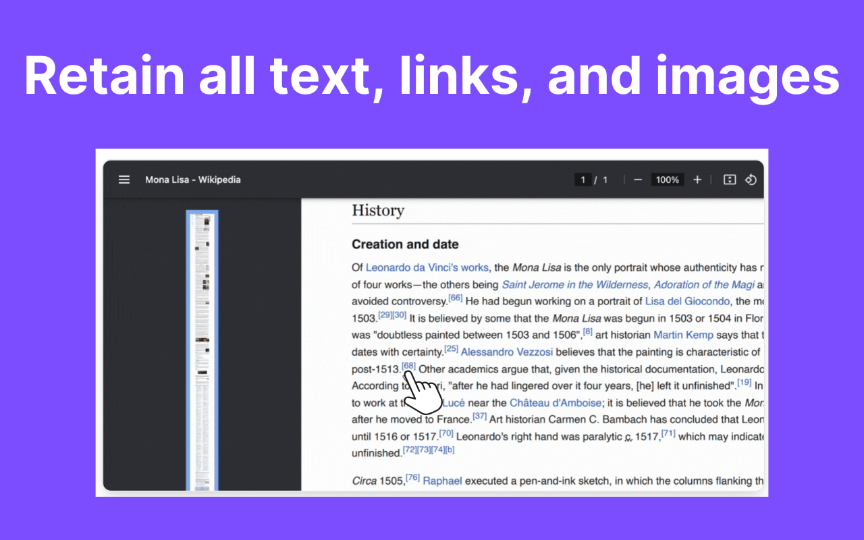Click the zoom out minus icon

(x=638, y=180)
